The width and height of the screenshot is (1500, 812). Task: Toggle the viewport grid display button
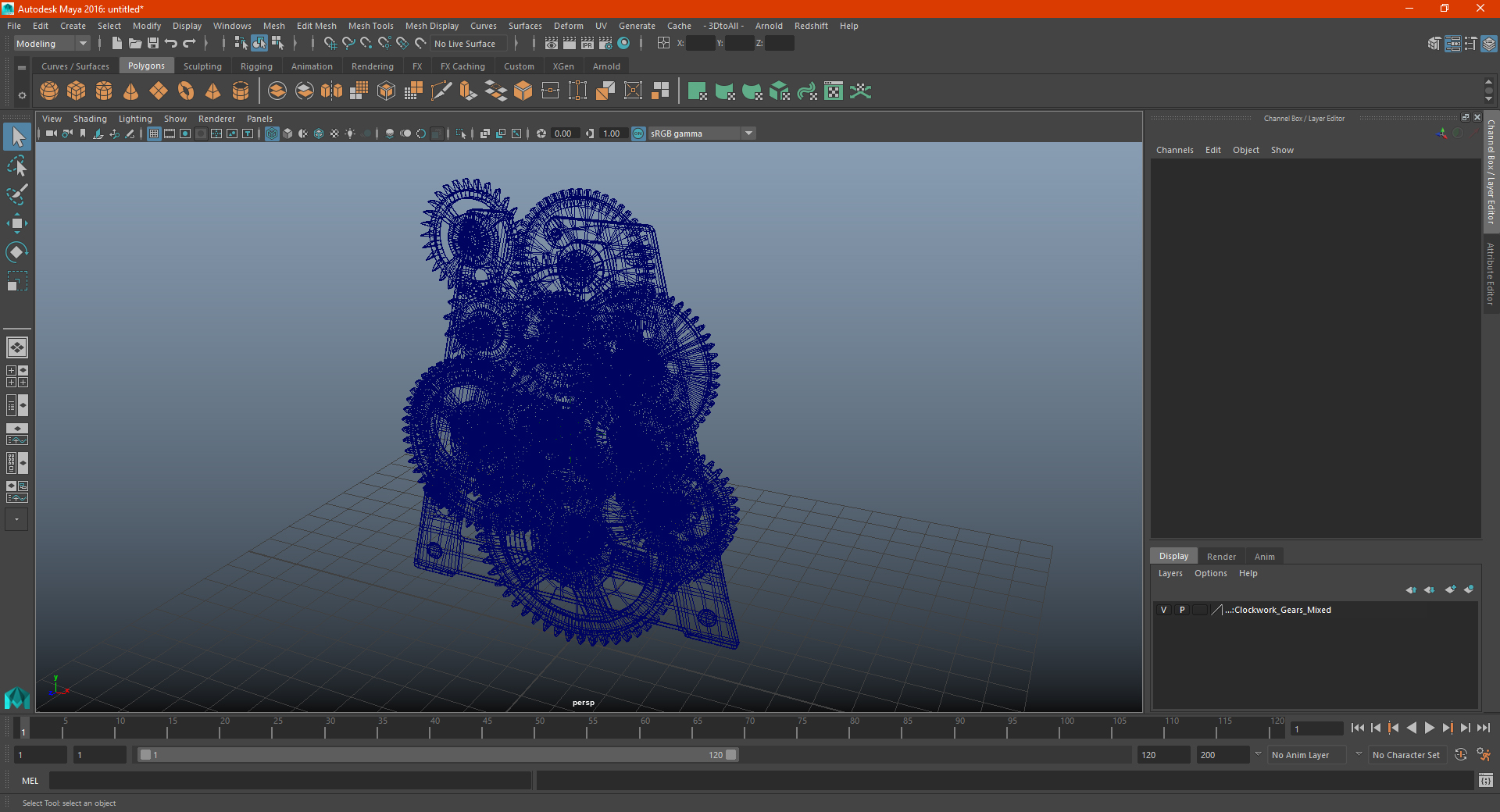tap(154, 134)
